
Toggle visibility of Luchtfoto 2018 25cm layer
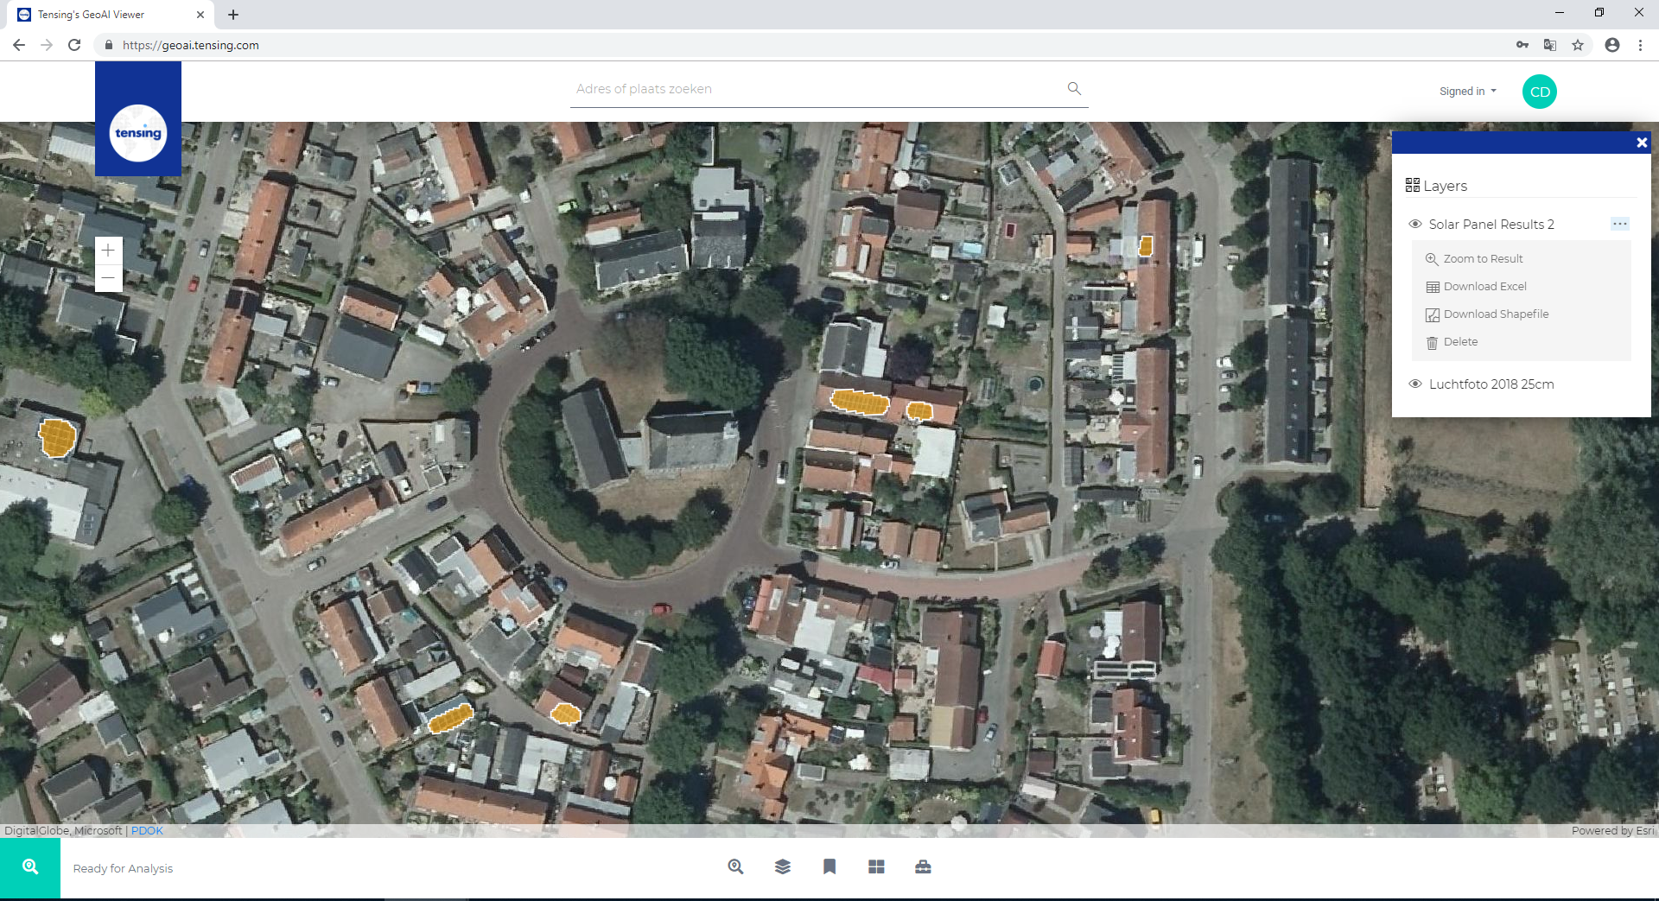pos(1415,384)
